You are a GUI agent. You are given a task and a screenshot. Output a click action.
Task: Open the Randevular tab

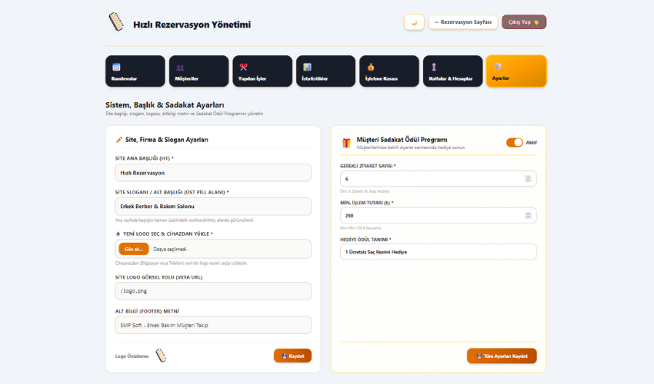tap(135, 71)
